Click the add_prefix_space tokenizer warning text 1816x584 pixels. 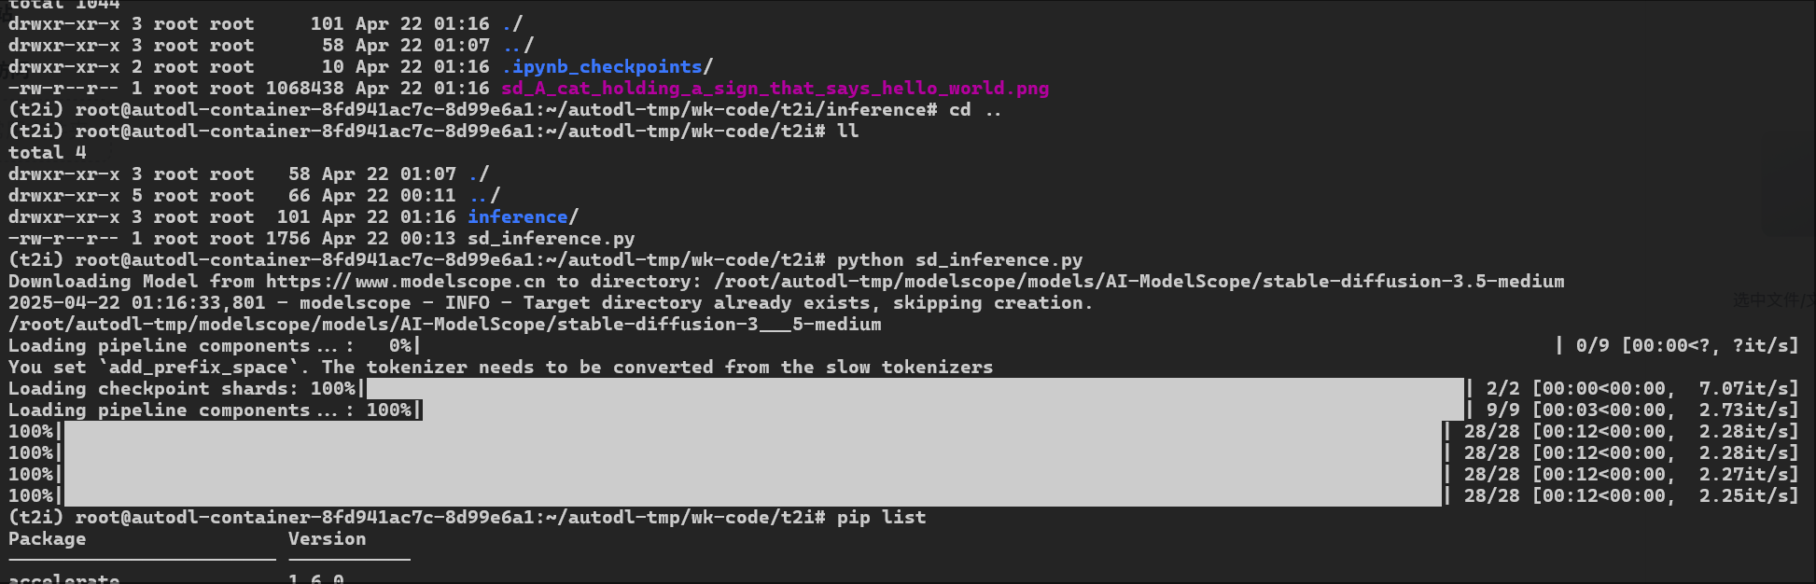(x=500, y=368)
